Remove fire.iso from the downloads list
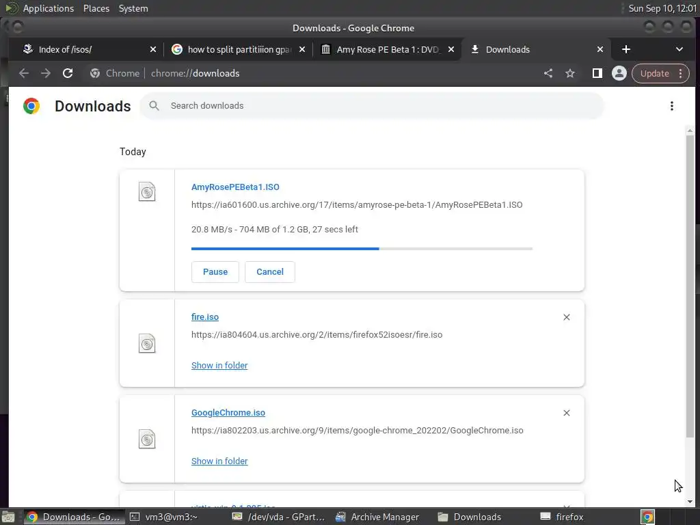This screenshot has width=700, height=525. pos(567,317)
